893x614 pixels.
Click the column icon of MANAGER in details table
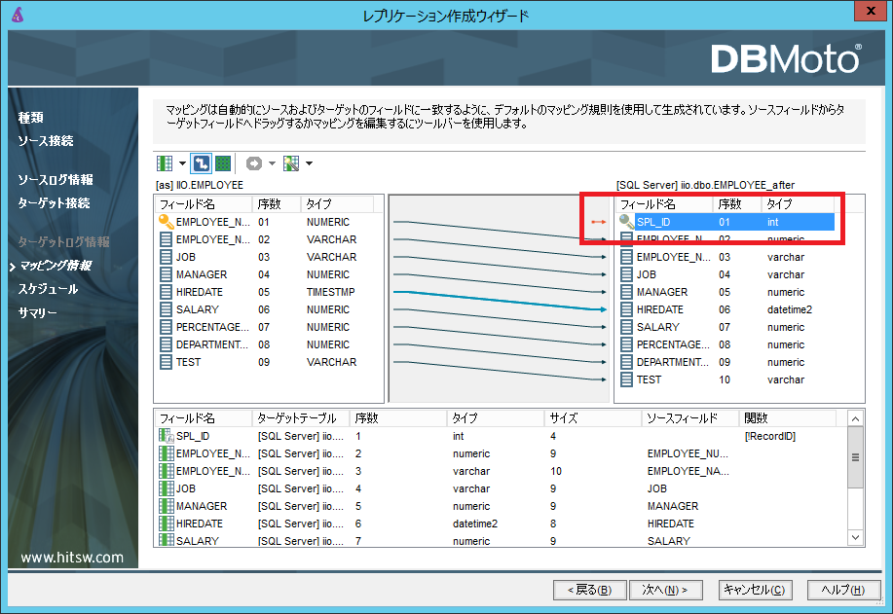click(167, 506)
